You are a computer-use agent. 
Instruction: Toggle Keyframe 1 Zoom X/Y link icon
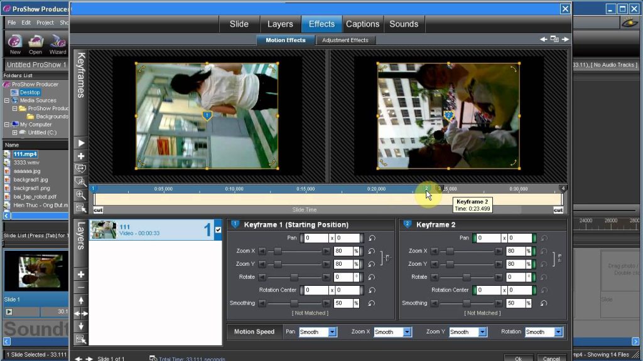click(386, 258)
